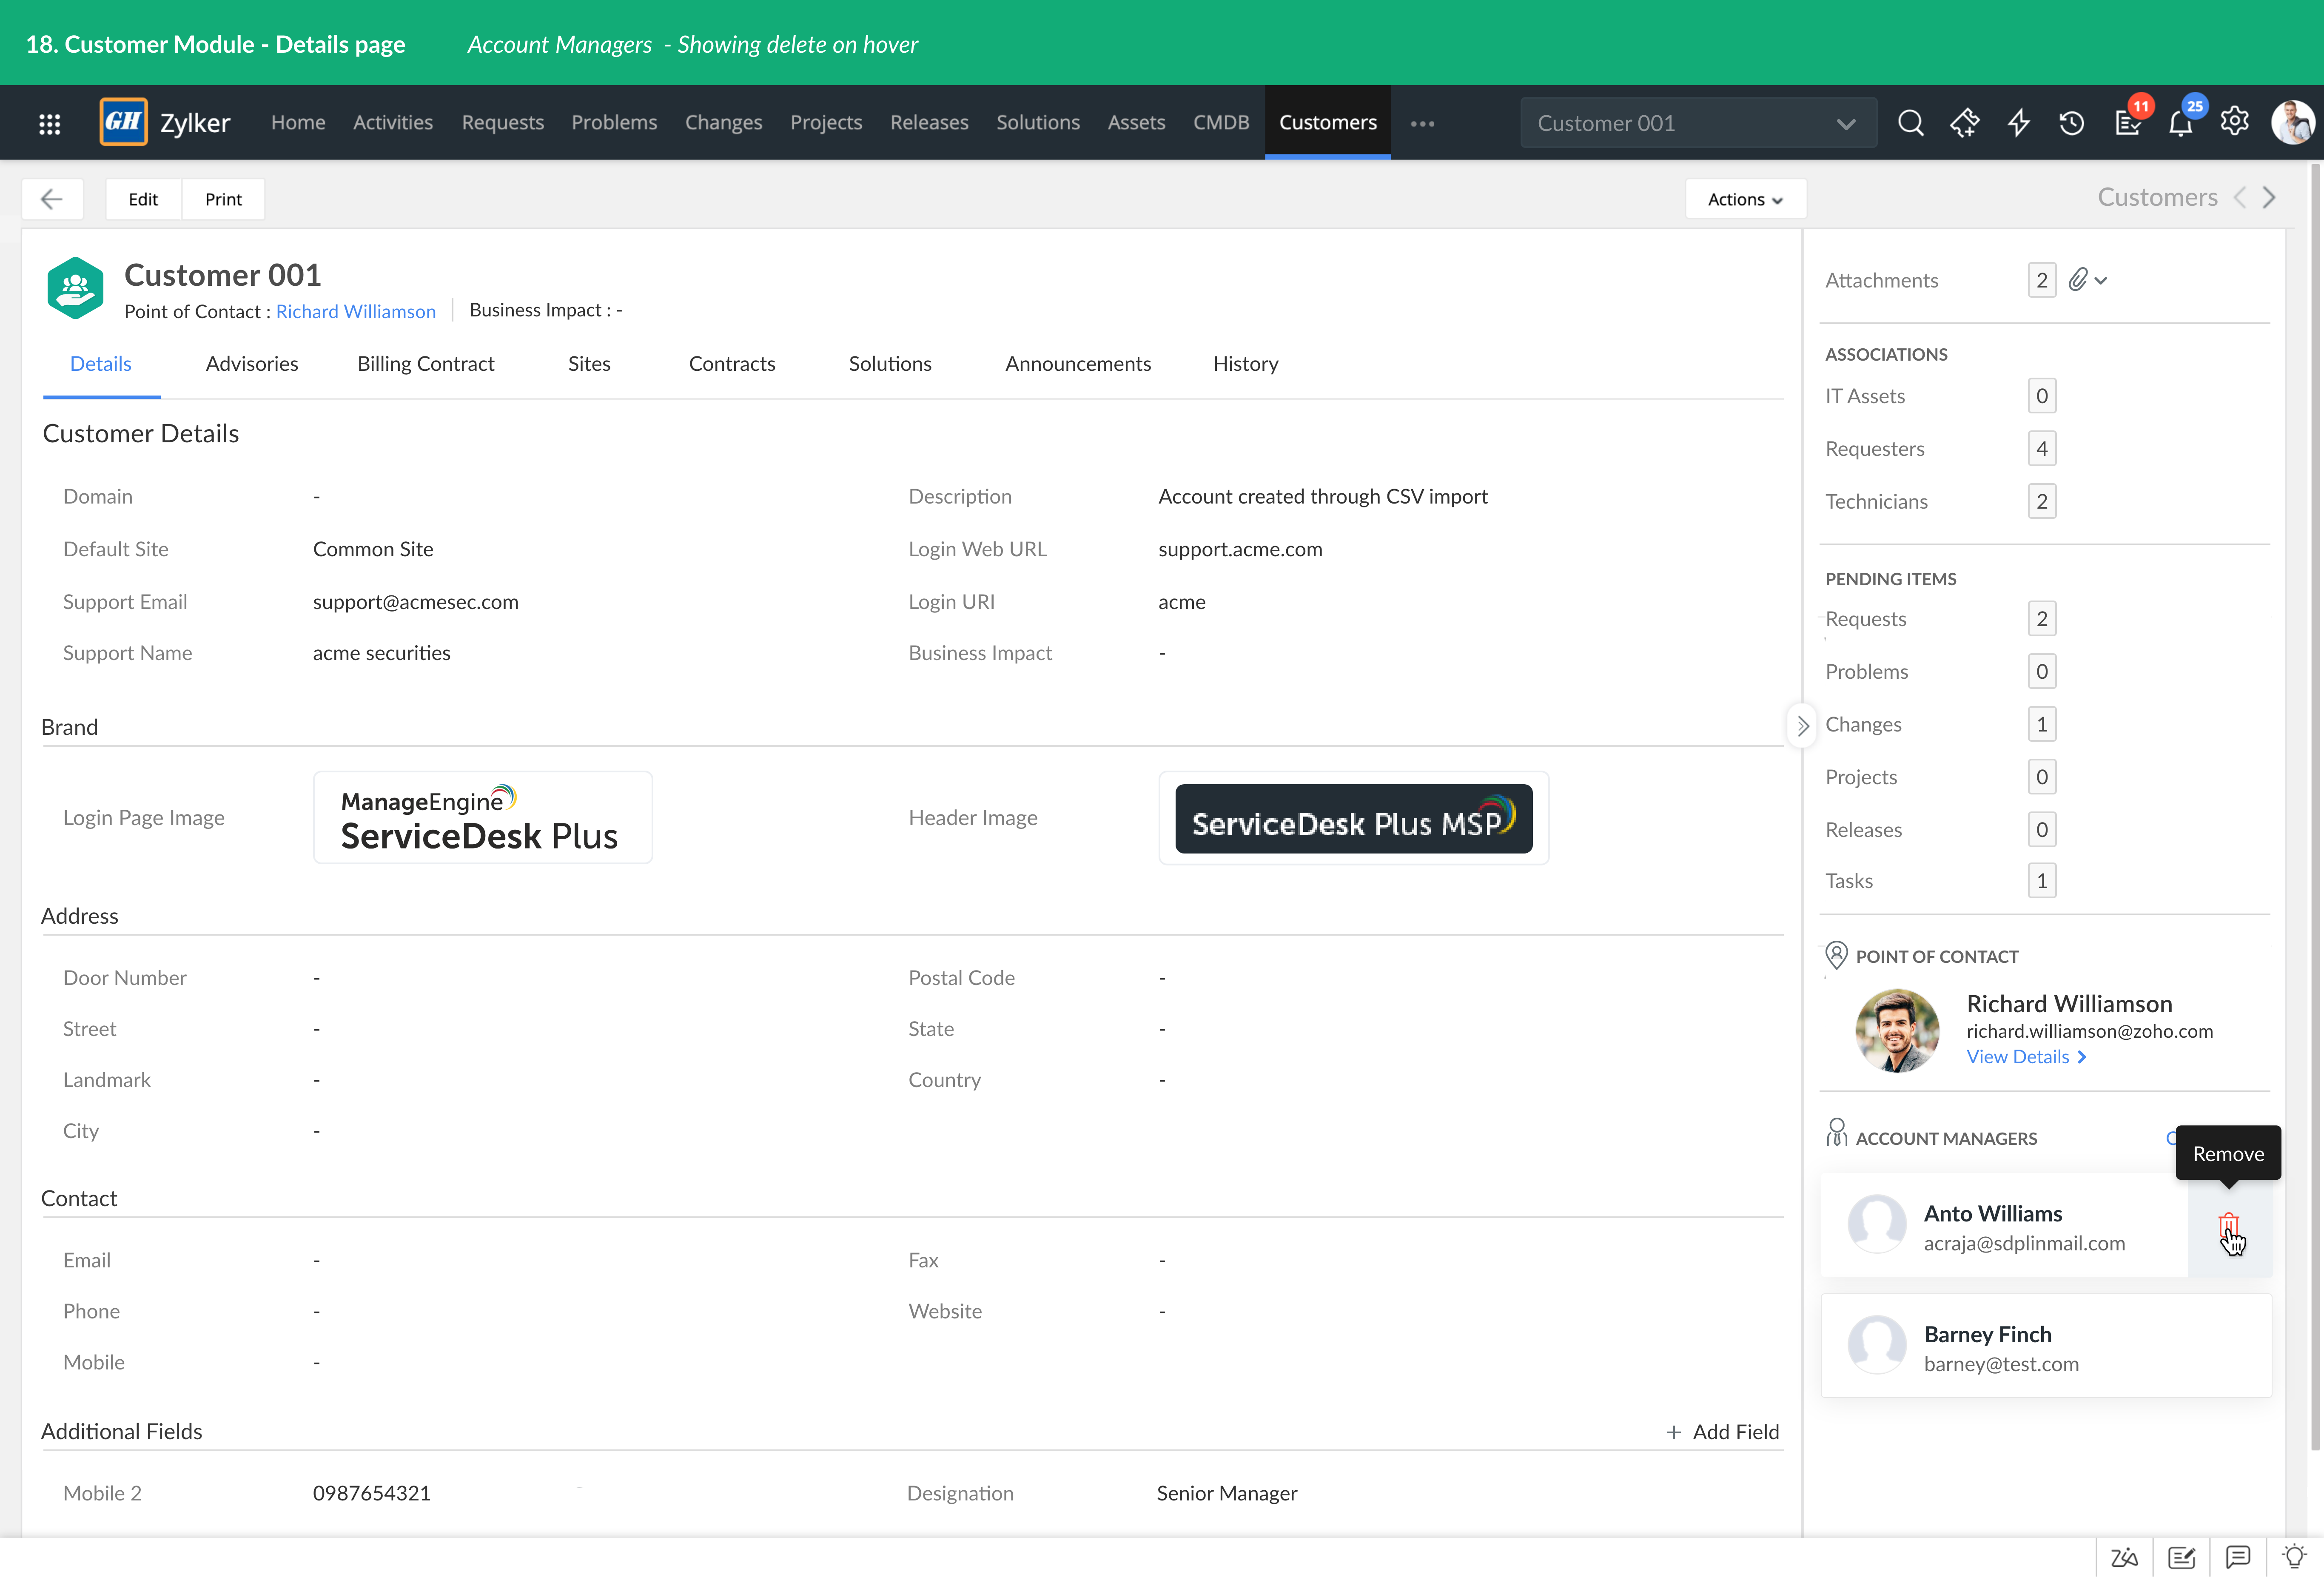Screen dimensions: 2324x1577
Task: Click the IT Assets count 0
Action: pyautogui.click(x=2041, y=396)
